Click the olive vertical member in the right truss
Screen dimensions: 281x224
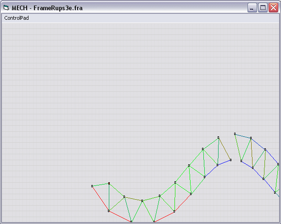tap(252, 153)
